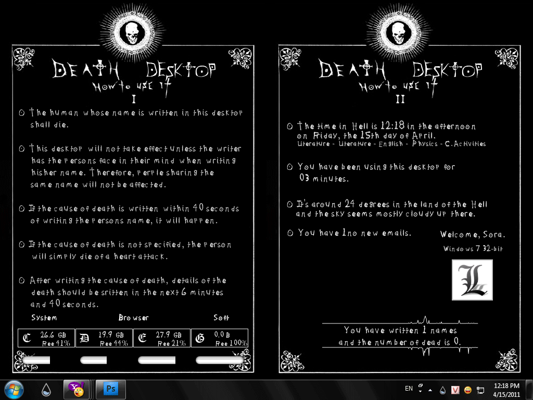Click the 'You have been using this desktop' line

click(x=376, y=167)
